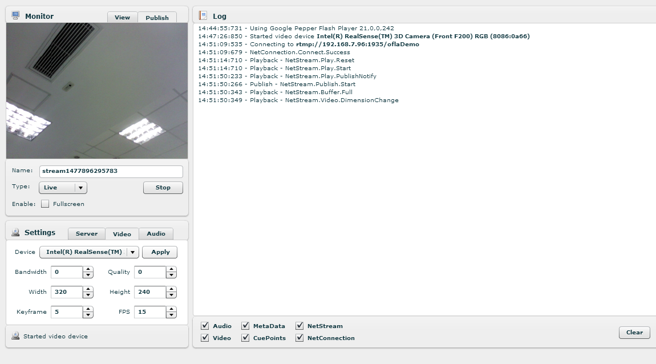Viewport: 656px width, 364px height.
Task: Click the NetConnection.Connect.Success log line
Action: coord(274,52)
